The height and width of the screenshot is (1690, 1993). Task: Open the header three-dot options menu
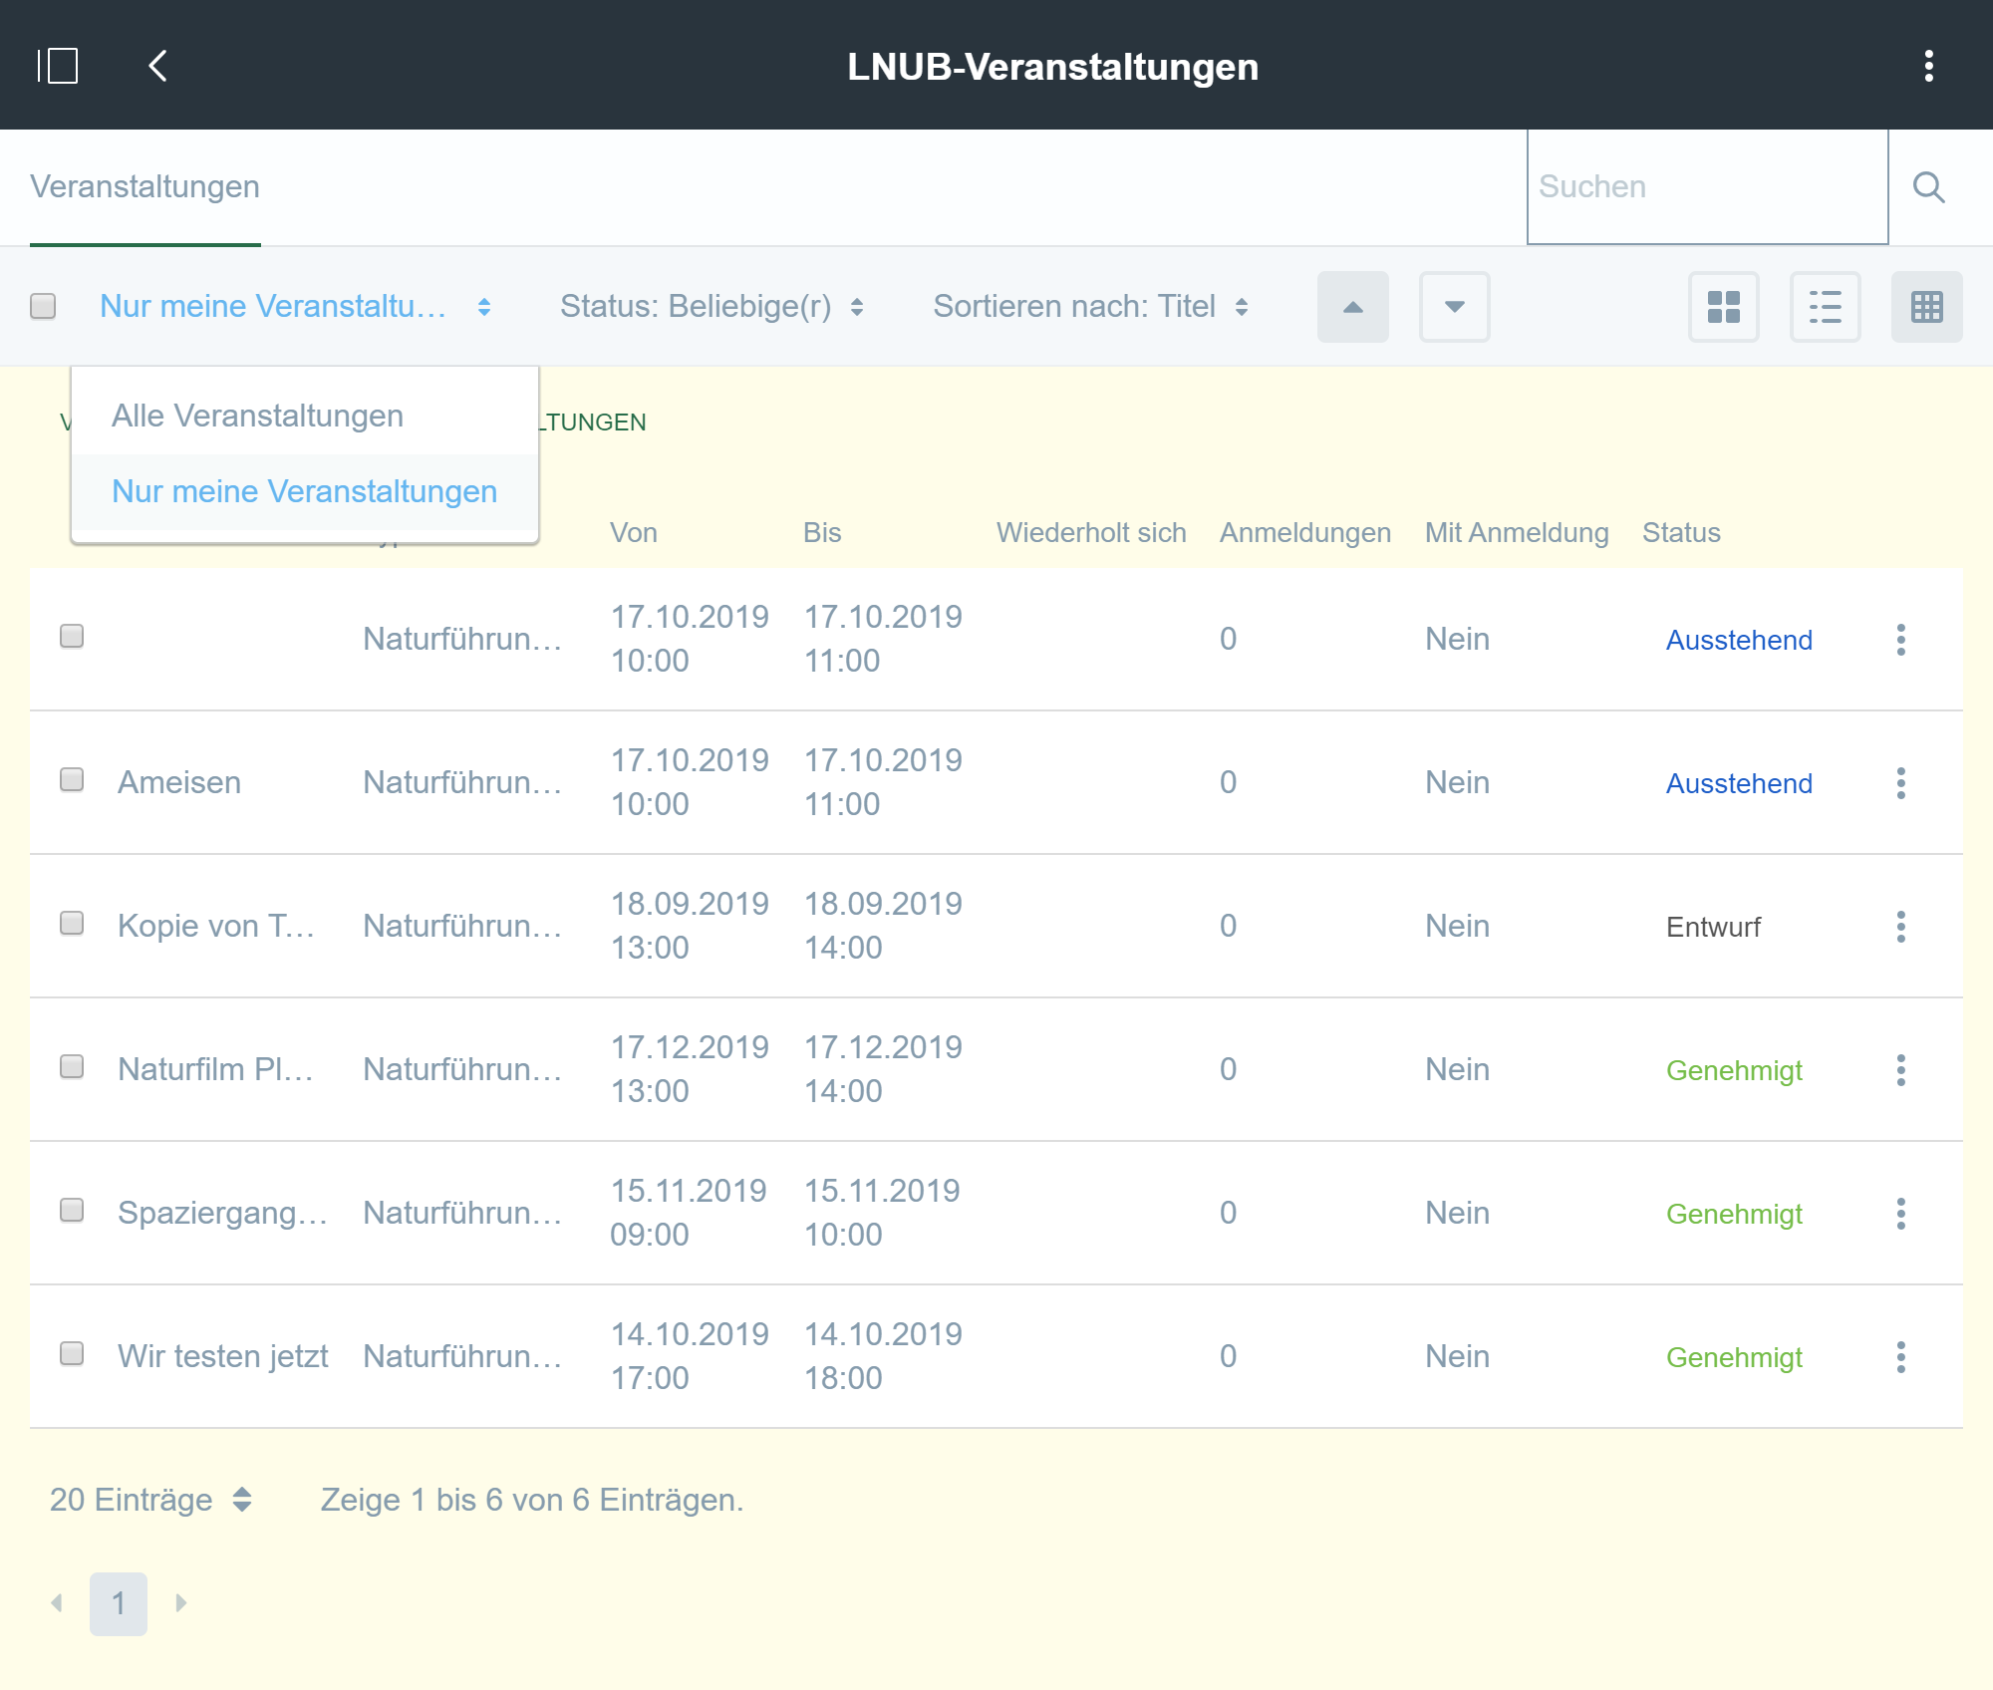(1928, 66)
